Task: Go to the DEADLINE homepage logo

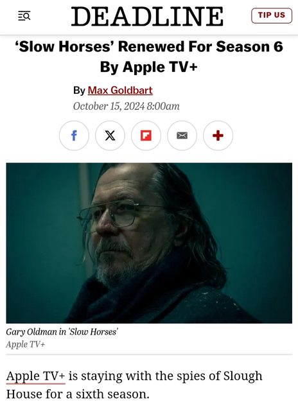Action: pos(147,16)
